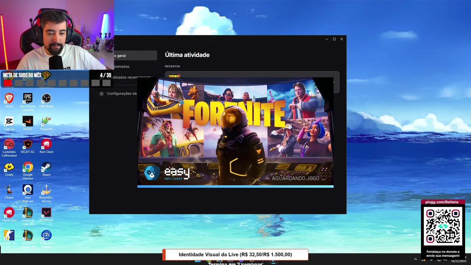Image resolution: width=471 pixels, height=265 pixels.
Task: Open the CapCut desktop shortcut
Action: [9, 123]
